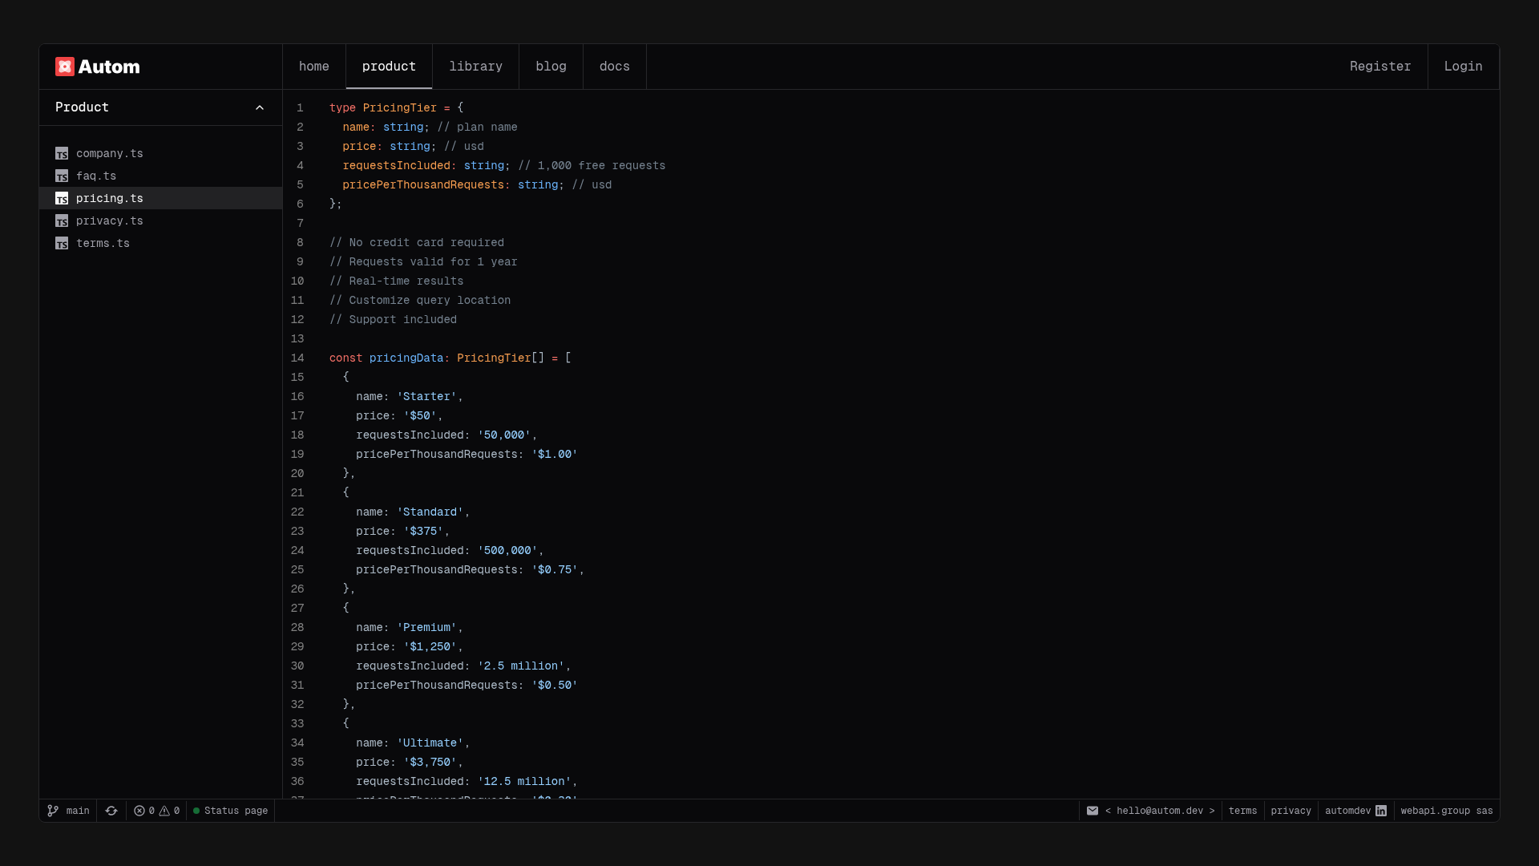Click the Register button
1539x866 pixels.
click(1380, 67)
